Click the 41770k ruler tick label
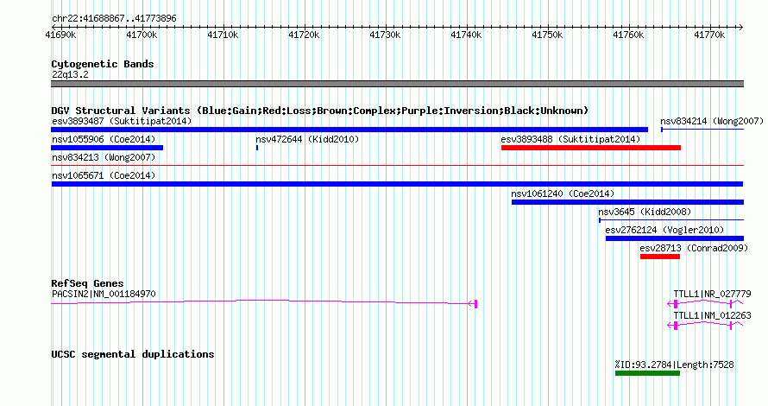768x406 pixels. click(x=709, y=35)
